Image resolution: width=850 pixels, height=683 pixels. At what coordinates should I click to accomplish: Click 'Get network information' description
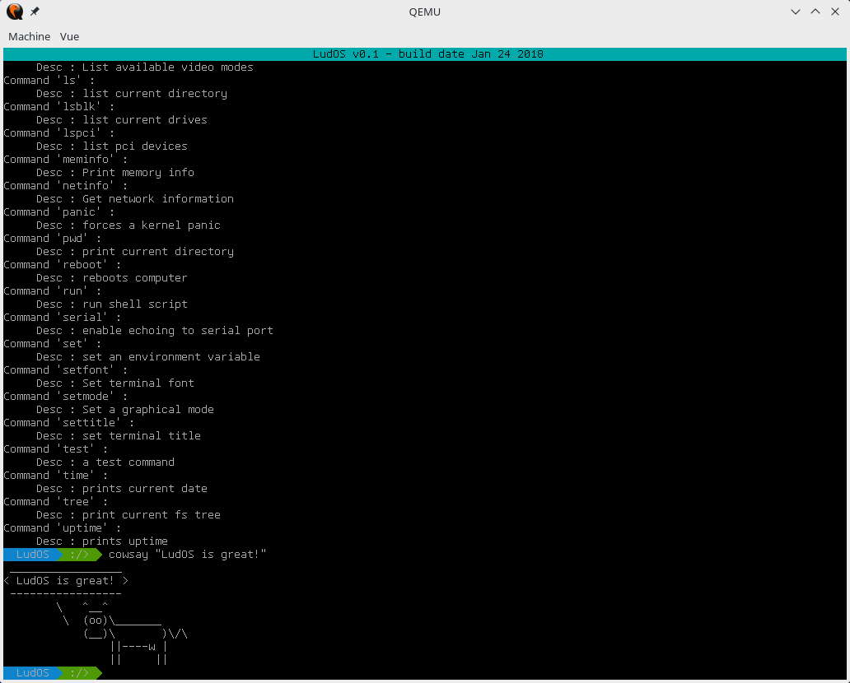click(158, 199)
